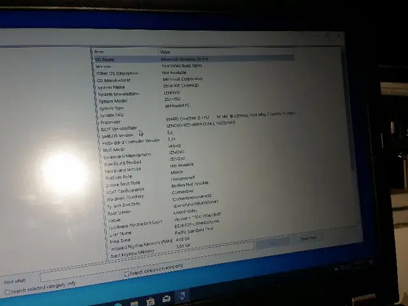This screenshot has height=306, width=408.
Task: Select the BIOS Mode row
Action: pos(114,150)
